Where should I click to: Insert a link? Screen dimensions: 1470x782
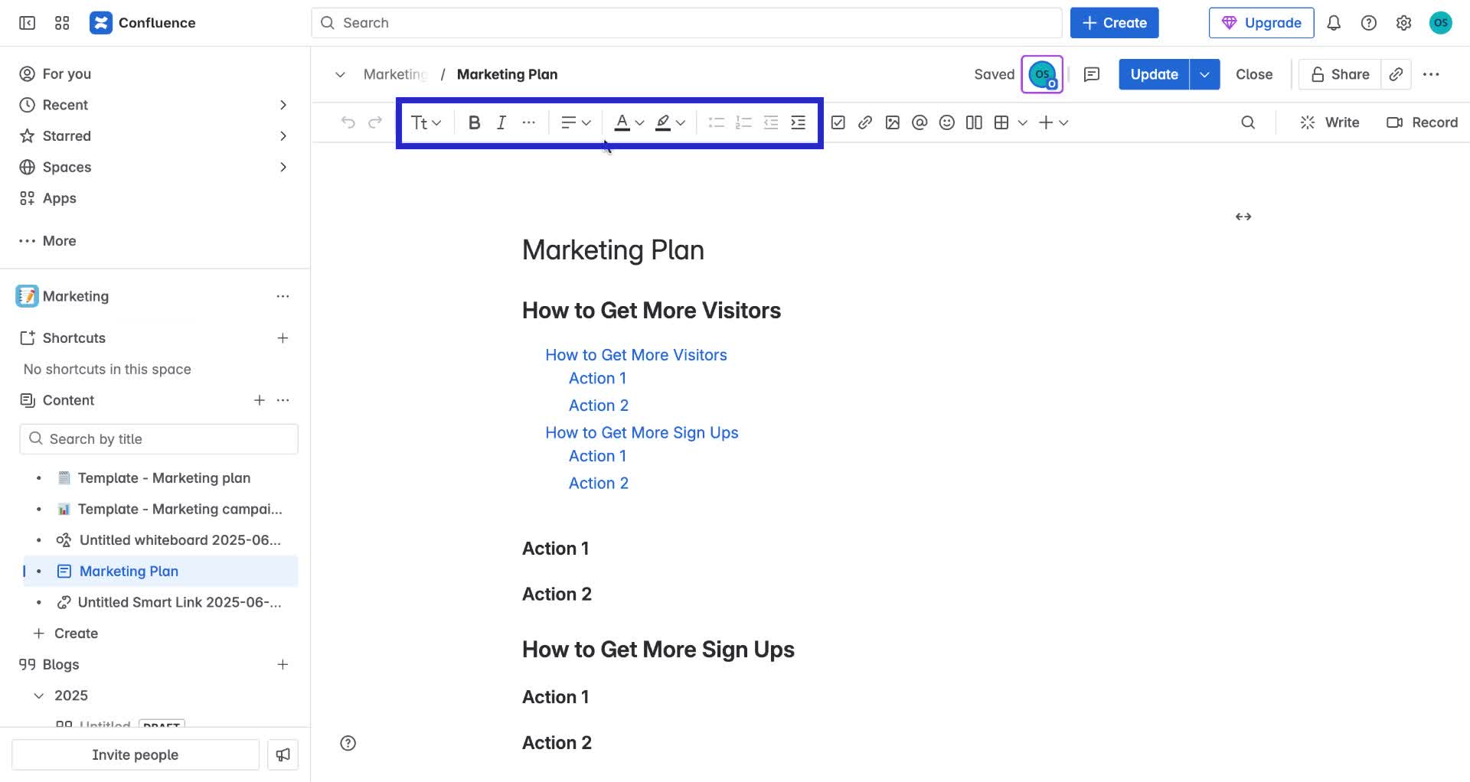866,122
